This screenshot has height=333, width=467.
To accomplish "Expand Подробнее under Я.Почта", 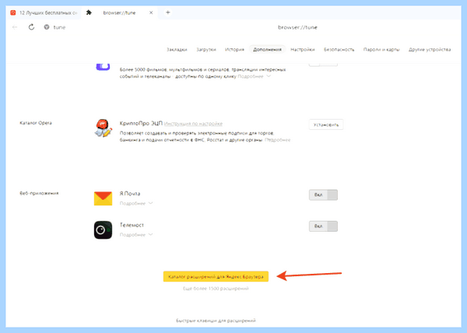I will [136, 203].
